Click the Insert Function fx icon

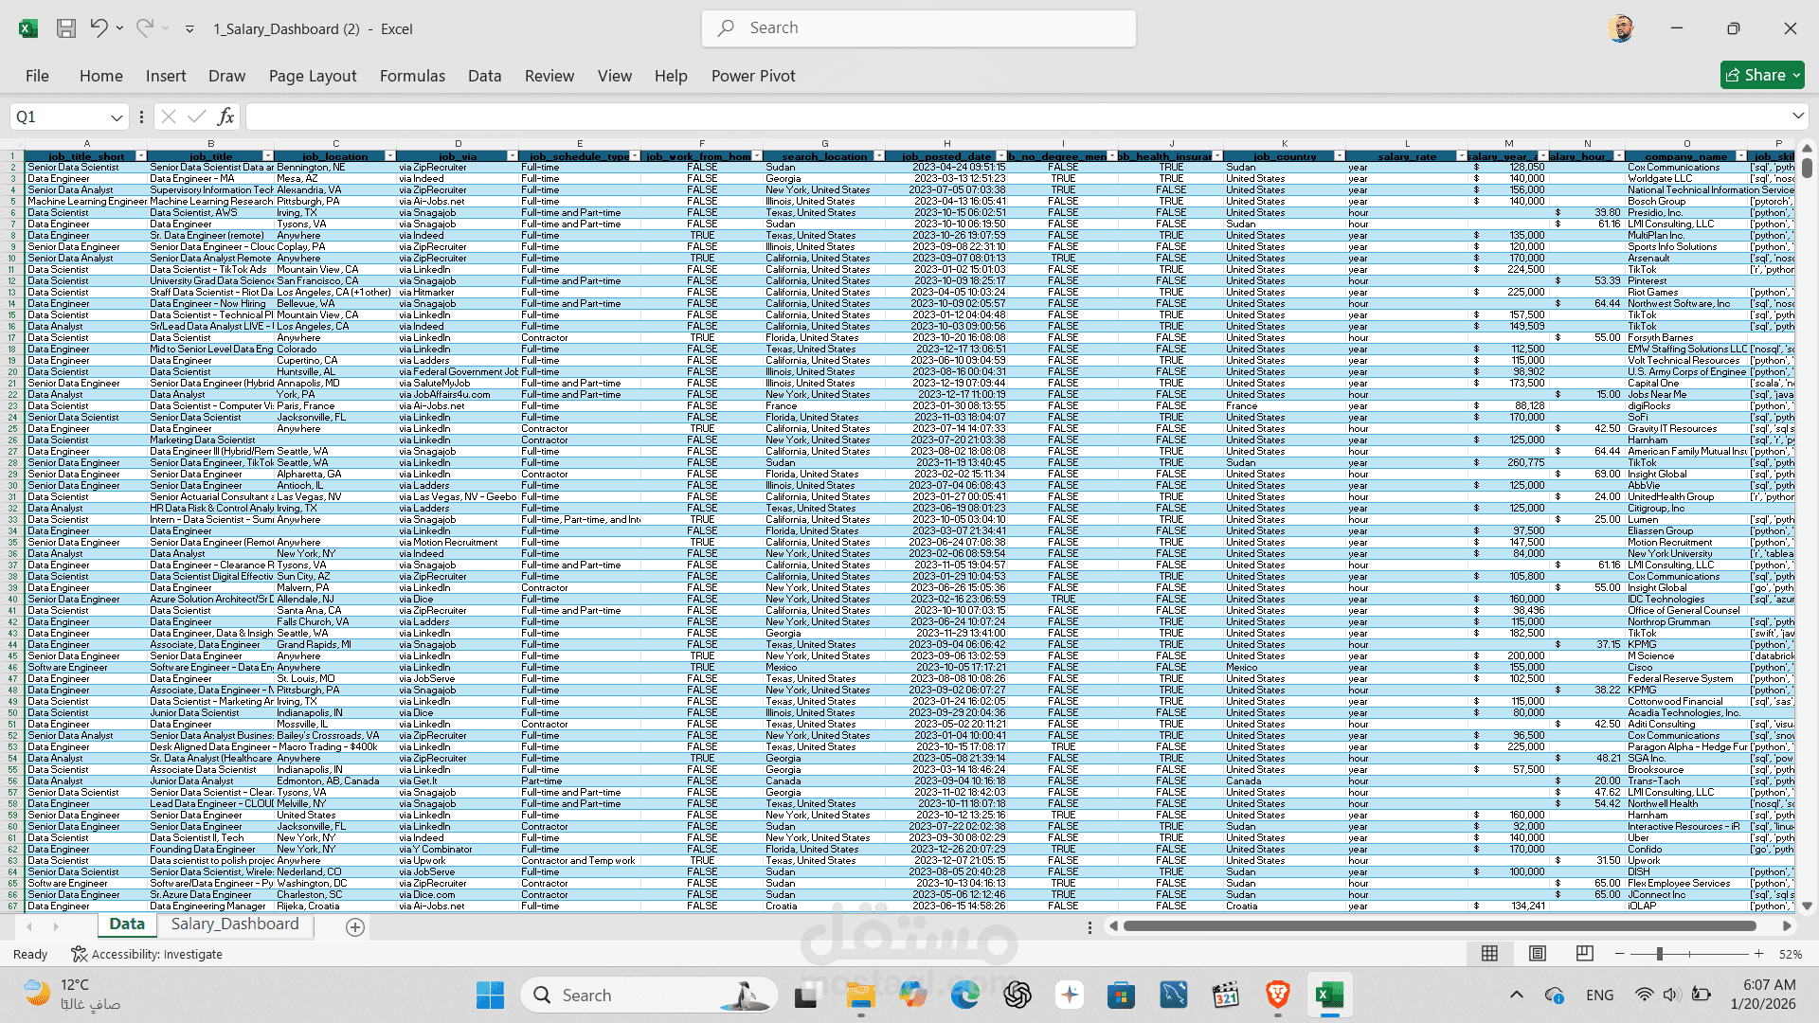(225, 117)
